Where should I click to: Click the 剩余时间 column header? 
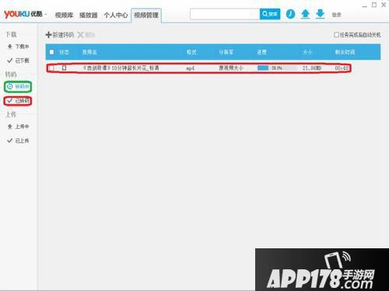pos(345,52)
